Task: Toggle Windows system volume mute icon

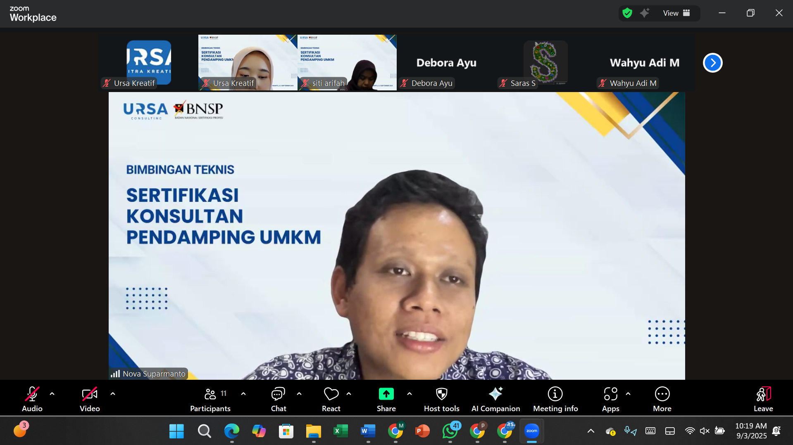Action: (705, 431)
